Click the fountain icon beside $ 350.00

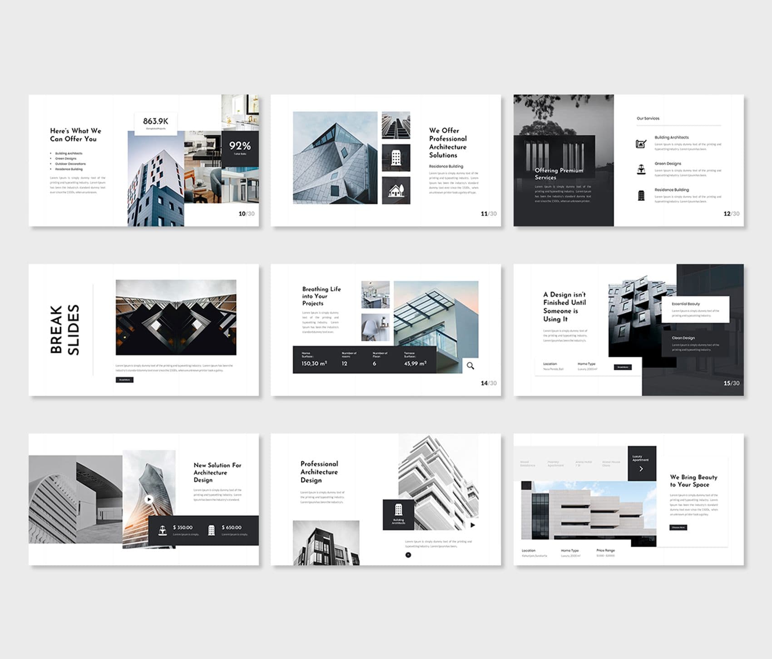(163, 530)
